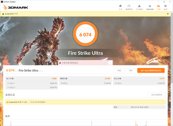Open the Benchmarks (基准测试) gauge icon
The height and width of the screenshot is (126, 173).
click(x=129, y=6)
